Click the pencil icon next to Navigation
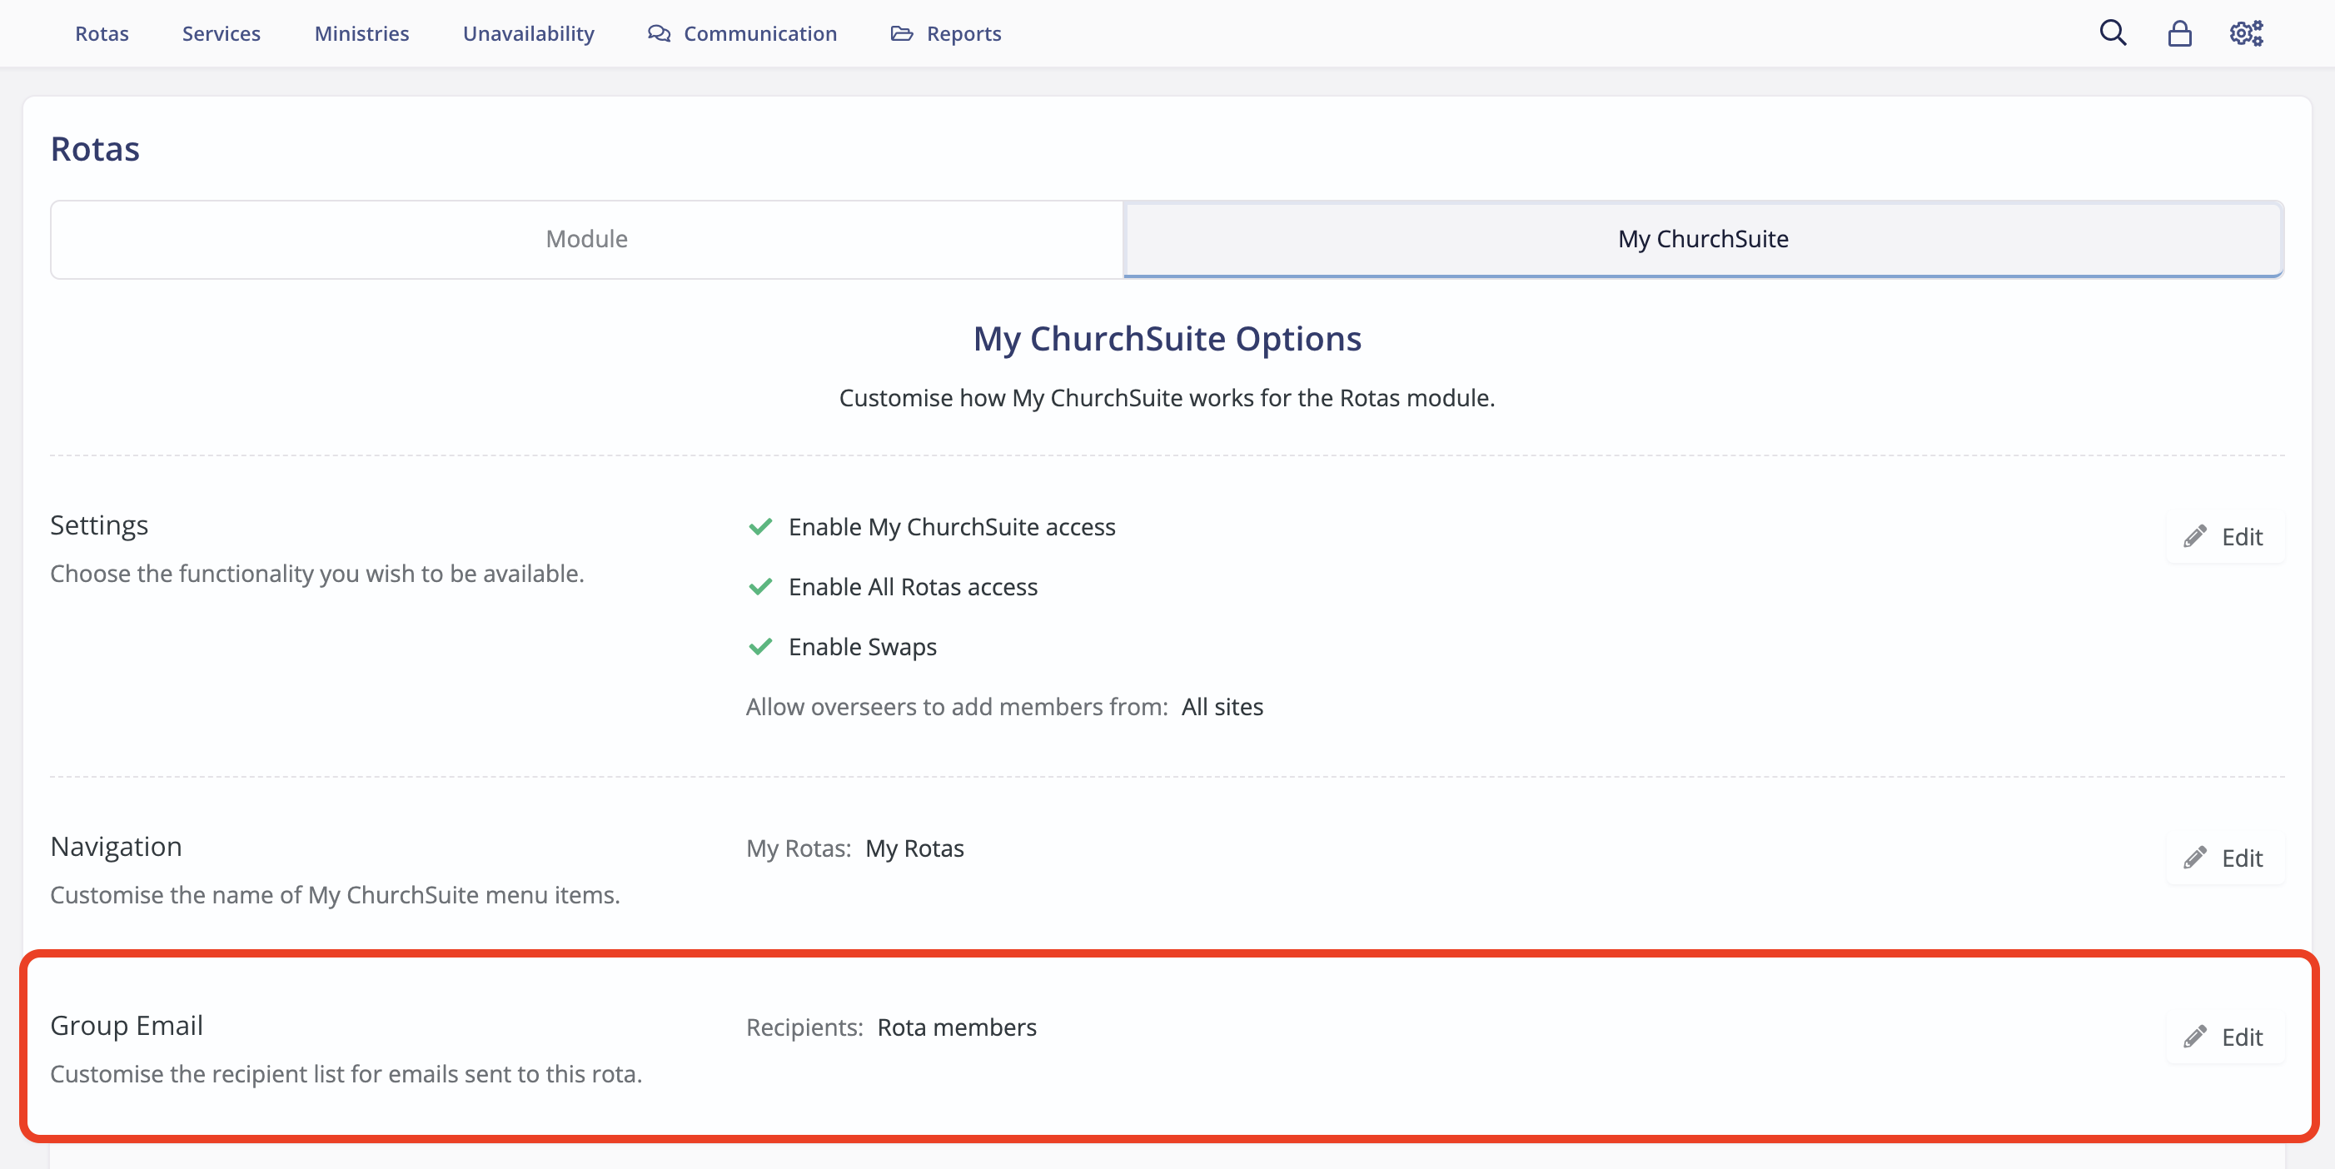2335x1169 pixels. [x=2195, y=858]
